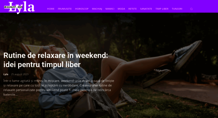Open the RETETE menu item
This screenshot has height=118, width=218.
[x=132, y=9]
